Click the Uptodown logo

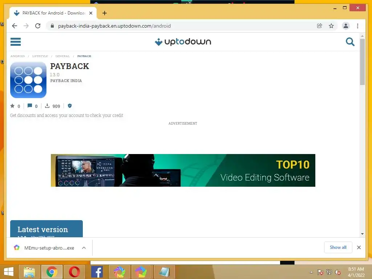tap(183, 42)
